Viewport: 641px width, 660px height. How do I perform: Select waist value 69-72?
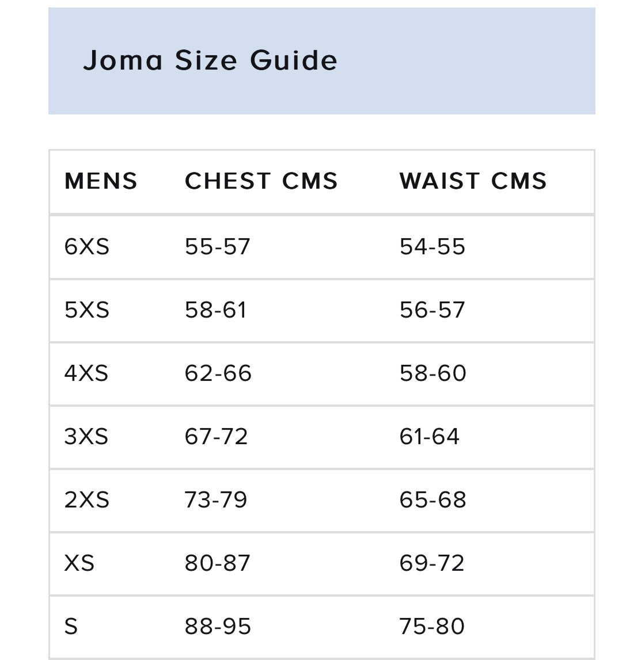click(432, 563)
